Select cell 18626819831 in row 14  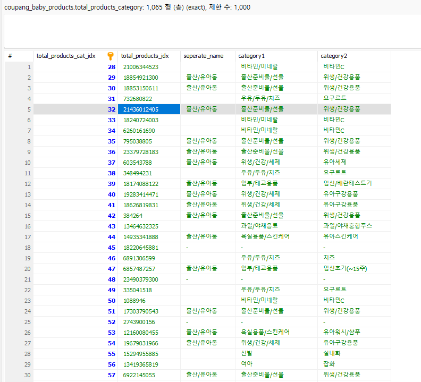(x=149, y=205)
